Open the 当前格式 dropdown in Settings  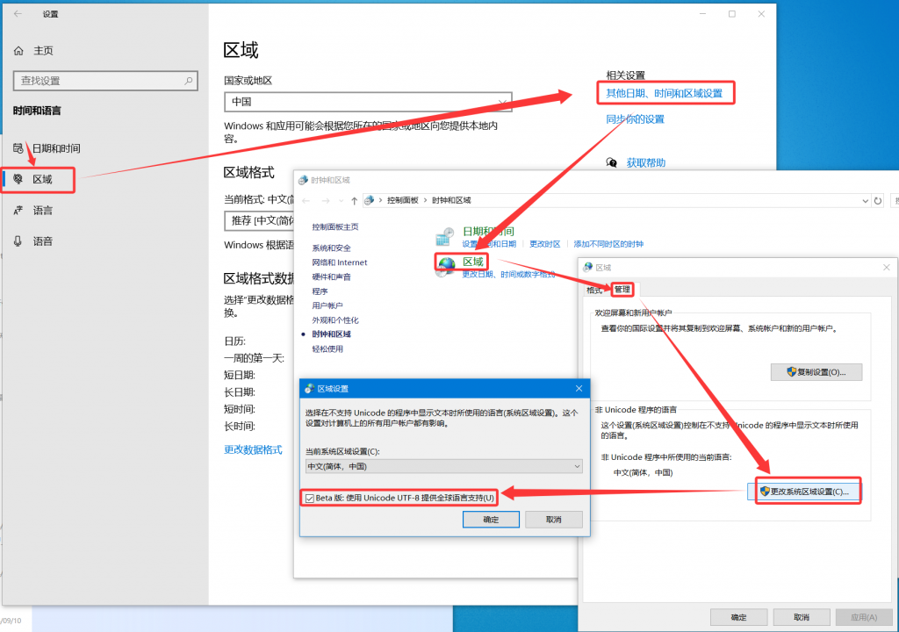click(259, 221)
